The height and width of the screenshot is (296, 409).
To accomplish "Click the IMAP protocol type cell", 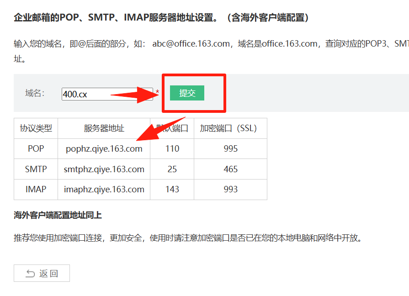I will click(36, 189).
